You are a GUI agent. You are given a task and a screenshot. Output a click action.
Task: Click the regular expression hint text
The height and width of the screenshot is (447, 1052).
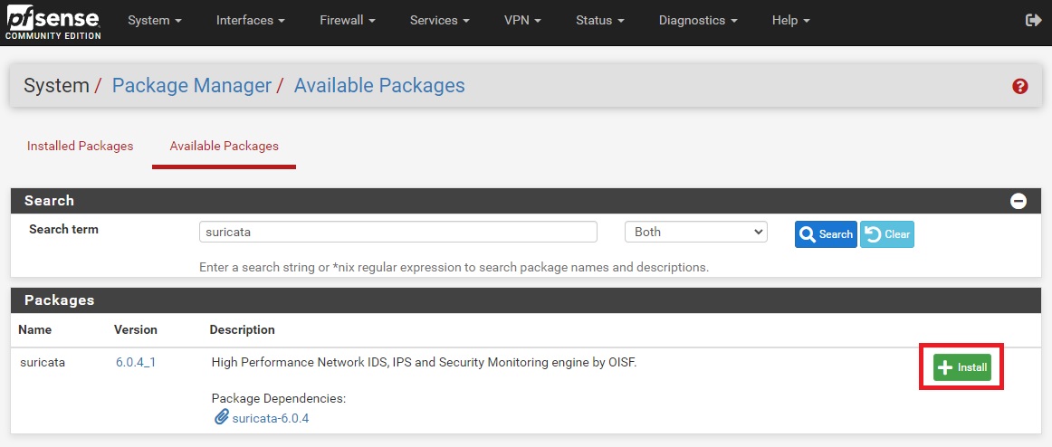pos(454,268)
